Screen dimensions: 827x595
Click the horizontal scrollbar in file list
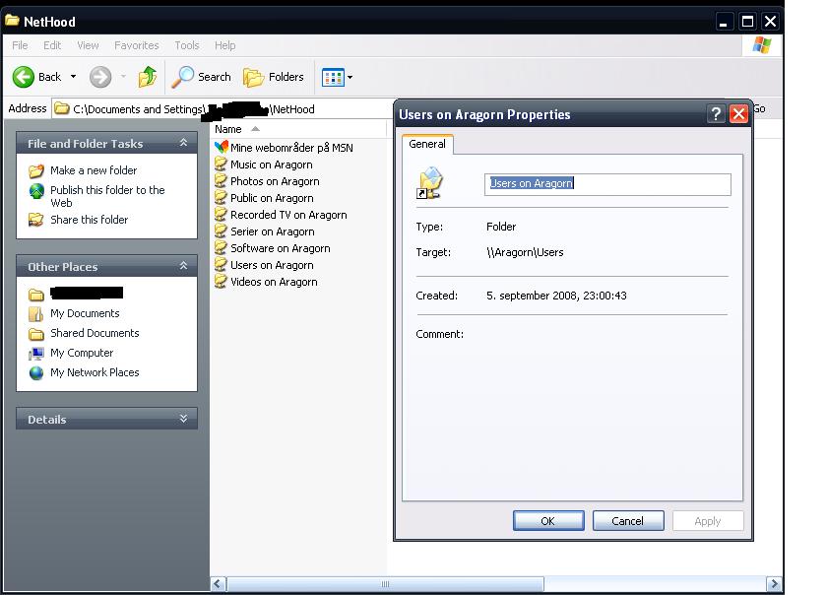(x=385, y=584)
